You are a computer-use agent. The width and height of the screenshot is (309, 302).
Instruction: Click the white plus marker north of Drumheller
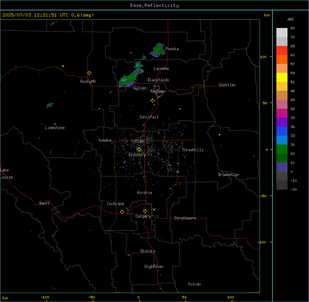219,135
